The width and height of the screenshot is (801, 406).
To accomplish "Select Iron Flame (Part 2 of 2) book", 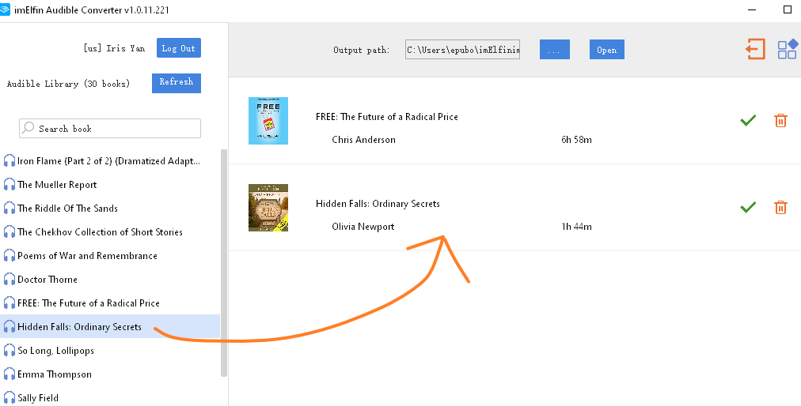I will (x=110, y=161).
